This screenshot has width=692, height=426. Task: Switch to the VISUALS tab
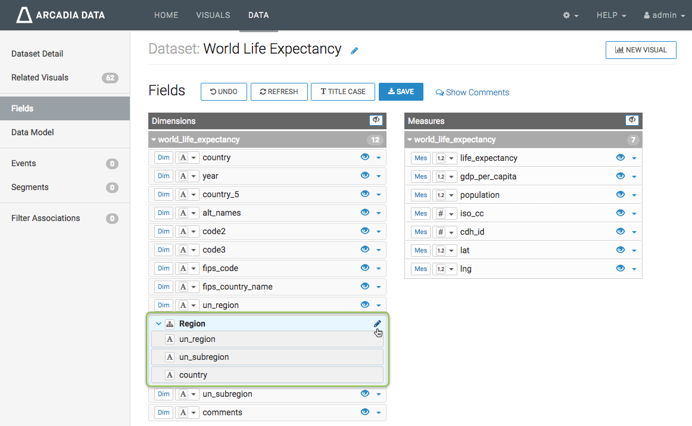click(x=213, y=15)
